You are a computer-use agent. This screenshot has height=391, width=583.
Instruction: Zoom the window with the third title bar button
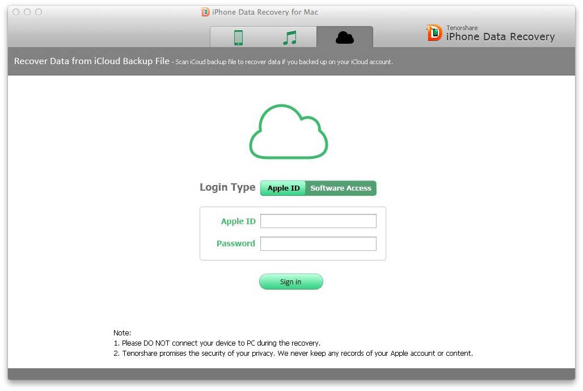click(x=39, y=12)
